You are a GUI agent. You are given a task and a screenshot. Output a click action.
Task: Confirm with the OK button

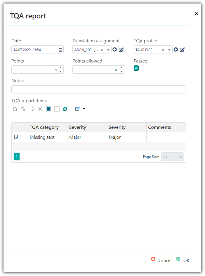pos(183,260)
